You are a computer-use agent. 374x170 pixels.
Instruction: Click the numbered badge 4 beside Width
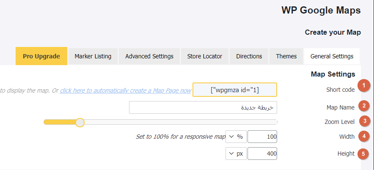point(363,137)
